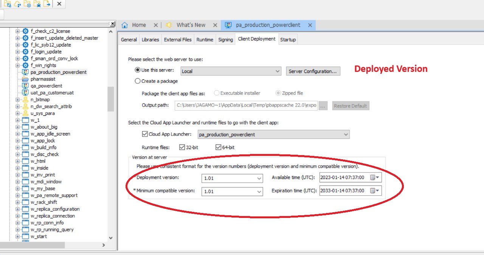Open the Libraries tab
This screenshot has height=255, width=484.
tap(150, 40)
